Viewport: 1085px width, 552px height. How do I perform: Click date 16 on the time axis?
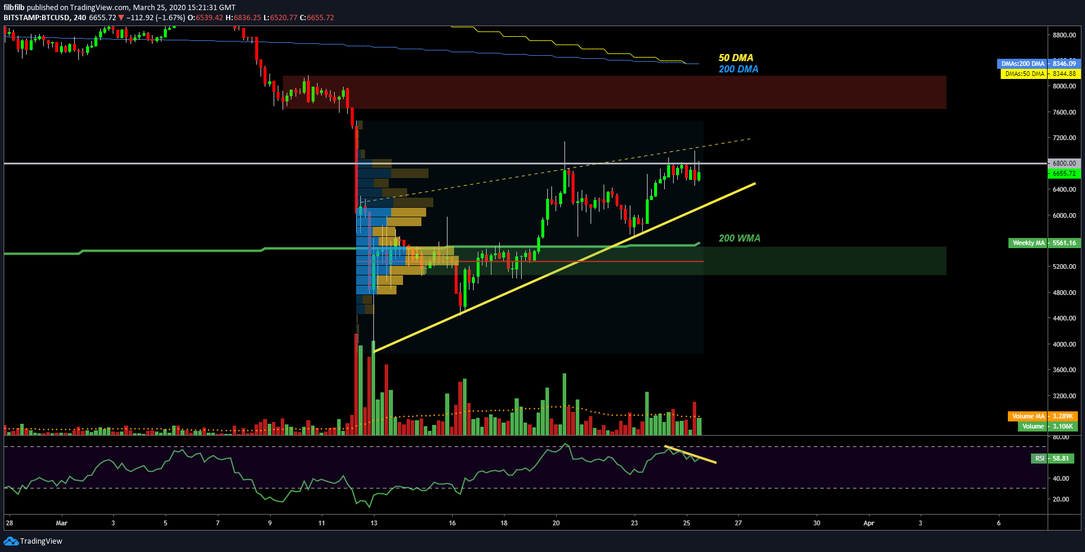pyautogui.click(x=452, y=523)
